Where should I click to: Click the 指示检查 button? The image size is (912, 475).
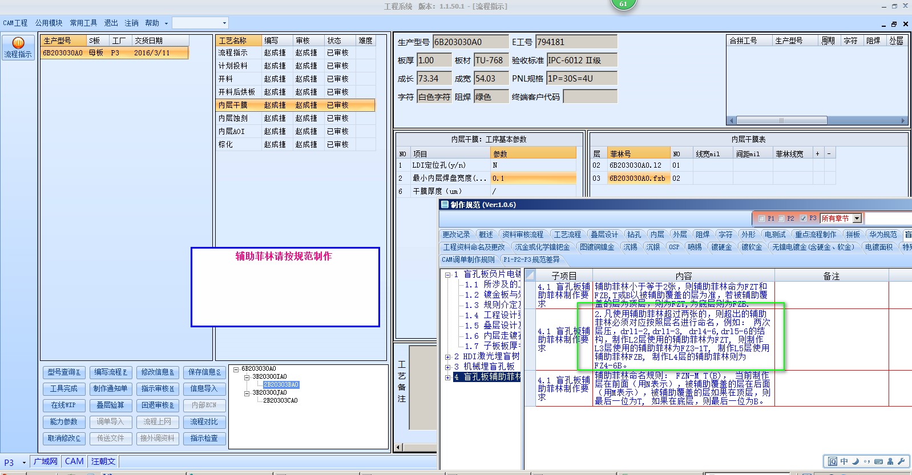pos(204,439)
